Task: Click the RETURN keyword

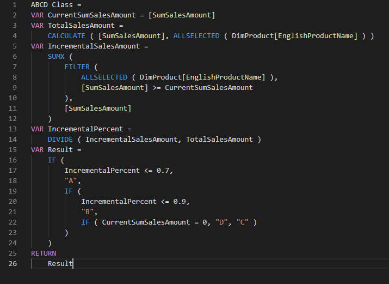Action: 43,253
